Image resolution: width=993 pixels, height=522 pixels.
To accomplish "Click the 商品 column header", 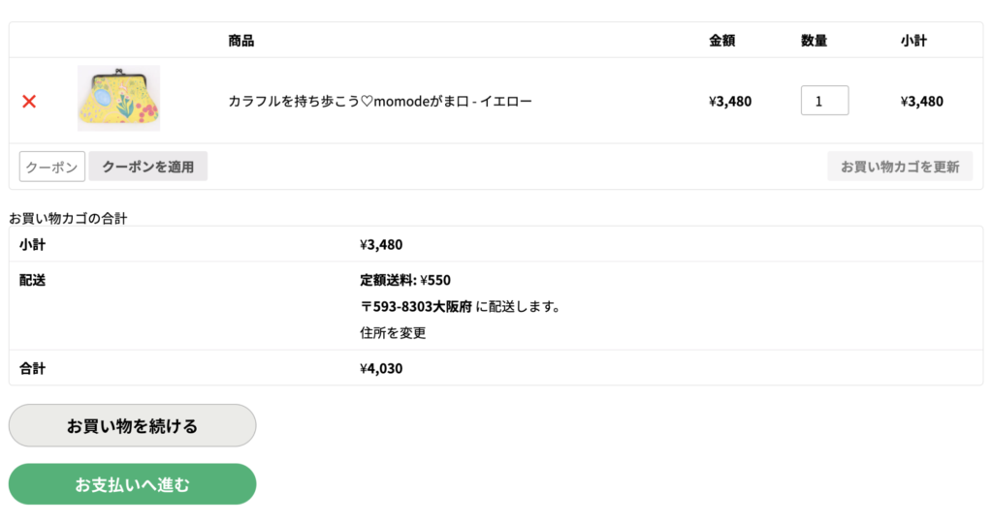I will tap(241, 41).
